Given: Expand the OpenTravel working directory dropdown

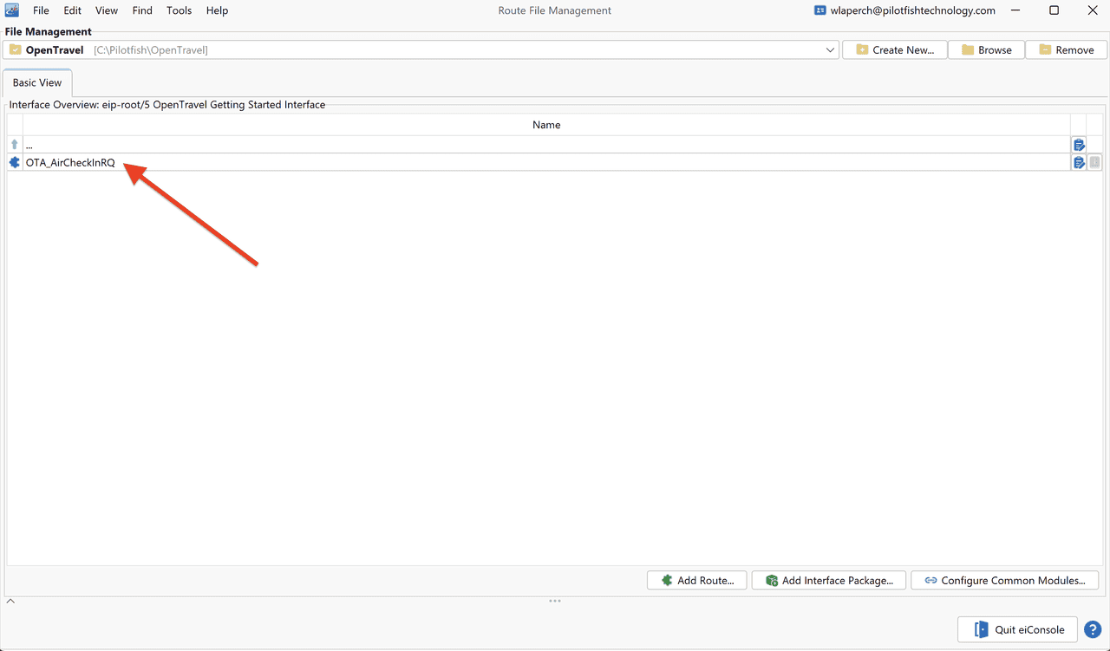Looking at the screenshot, I should click(x=830, y=50).
